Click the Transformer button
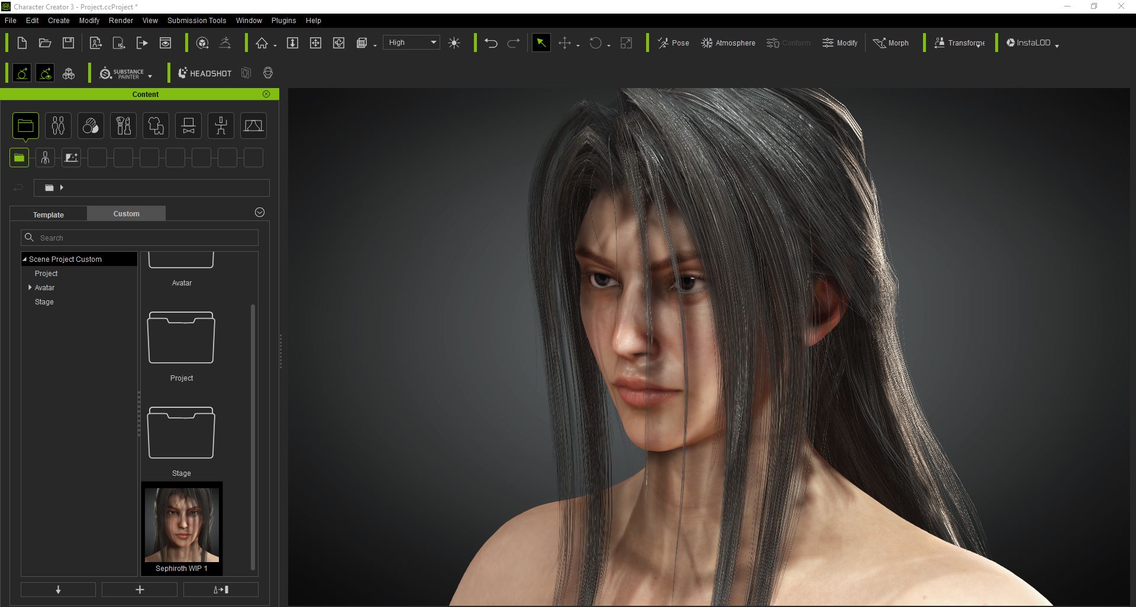This screenshot has width=1136, height=607. coord(959,43)
